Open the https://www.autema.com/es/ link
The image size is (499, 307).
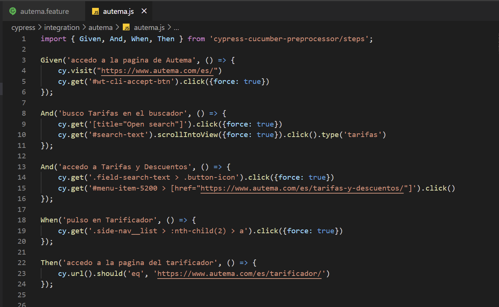158,71
